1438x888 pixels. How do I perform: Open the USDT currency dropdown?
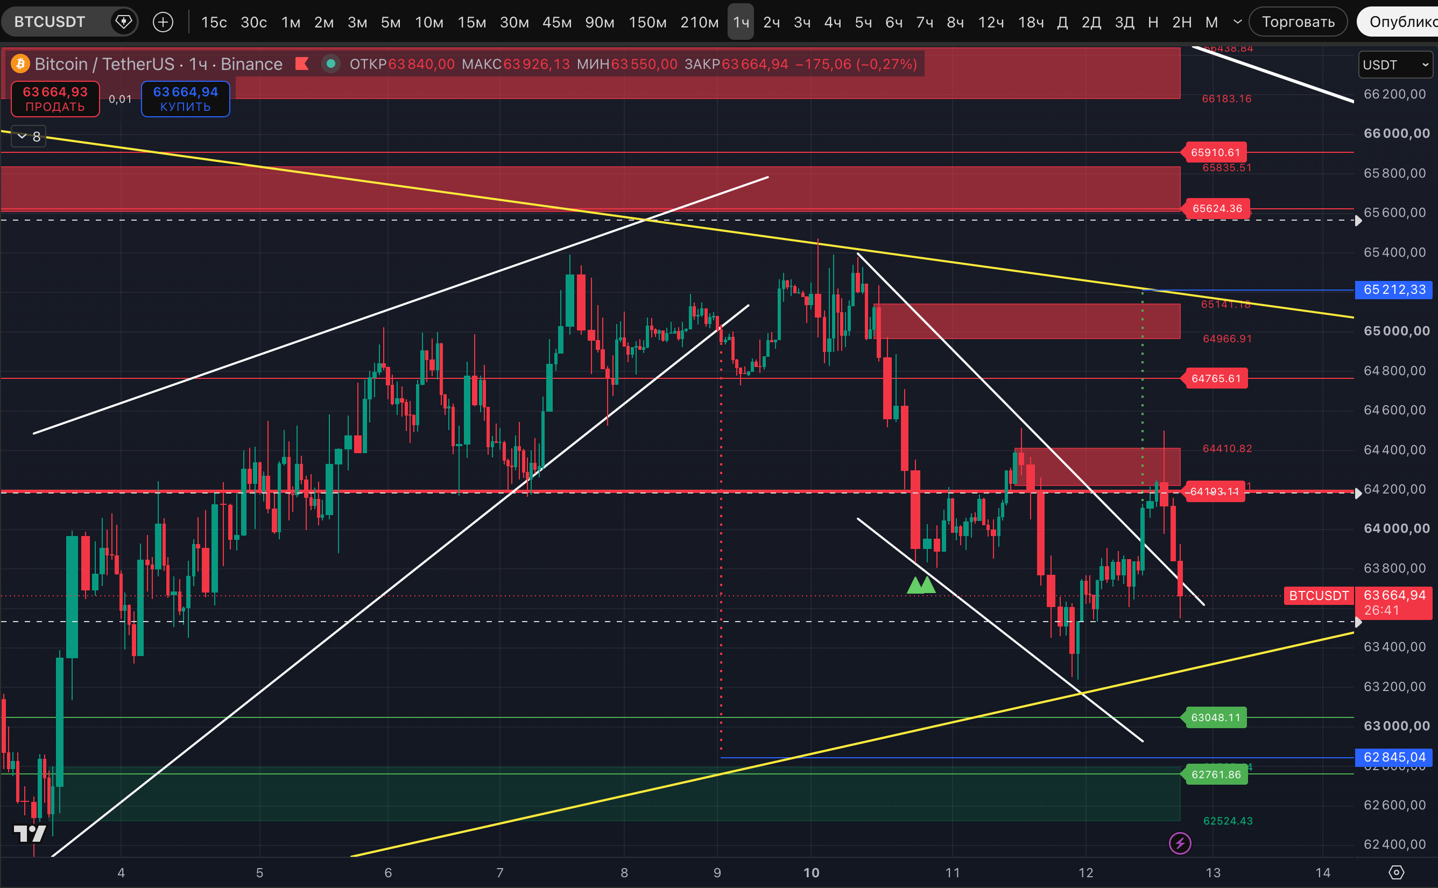pyautogui.click(x=1395, y=65)
